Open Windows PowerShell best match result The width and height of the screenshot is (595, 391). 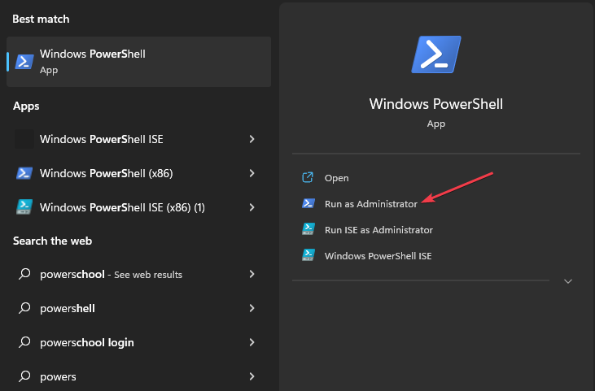pos(139,62)
